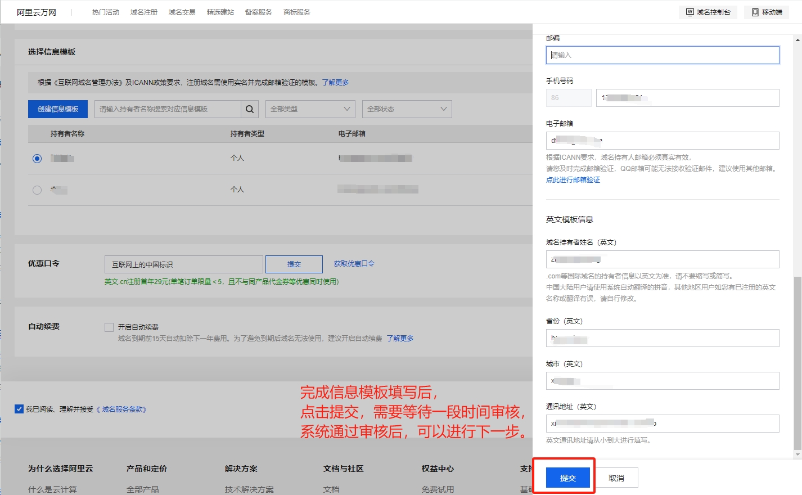The image size is (802, 495).
Task: Open the 域名控制台 console
Action: (708, 11)
